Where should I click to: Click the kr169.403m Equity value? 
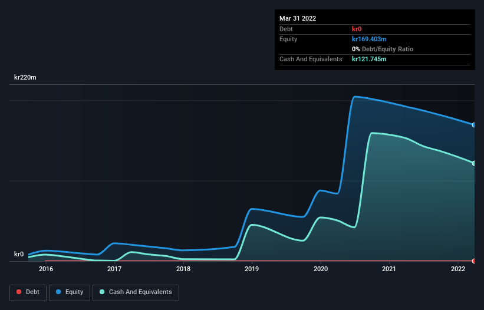(x=369, y=39)
